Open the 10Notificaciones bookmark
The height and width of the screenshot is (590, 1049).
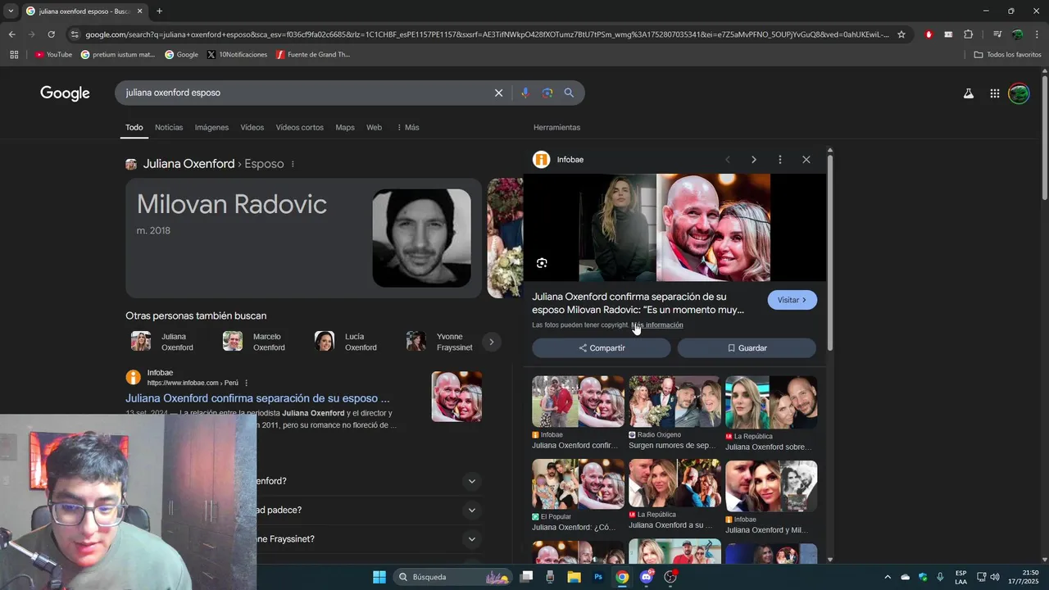tap(237, 55)
